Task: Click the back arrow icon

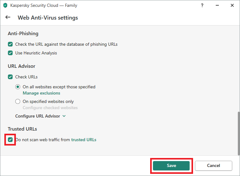Action: (8, 17)
